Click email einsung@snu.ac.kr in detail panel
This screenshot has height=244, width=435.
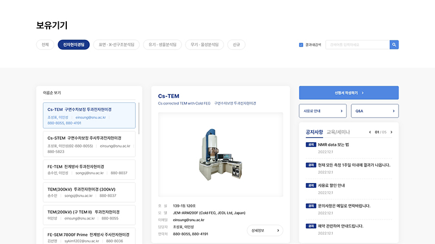[189, 220]
